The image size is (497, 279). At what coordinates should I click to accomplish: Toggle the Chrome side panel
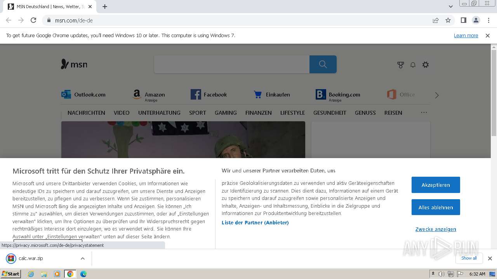click(463, 20)
